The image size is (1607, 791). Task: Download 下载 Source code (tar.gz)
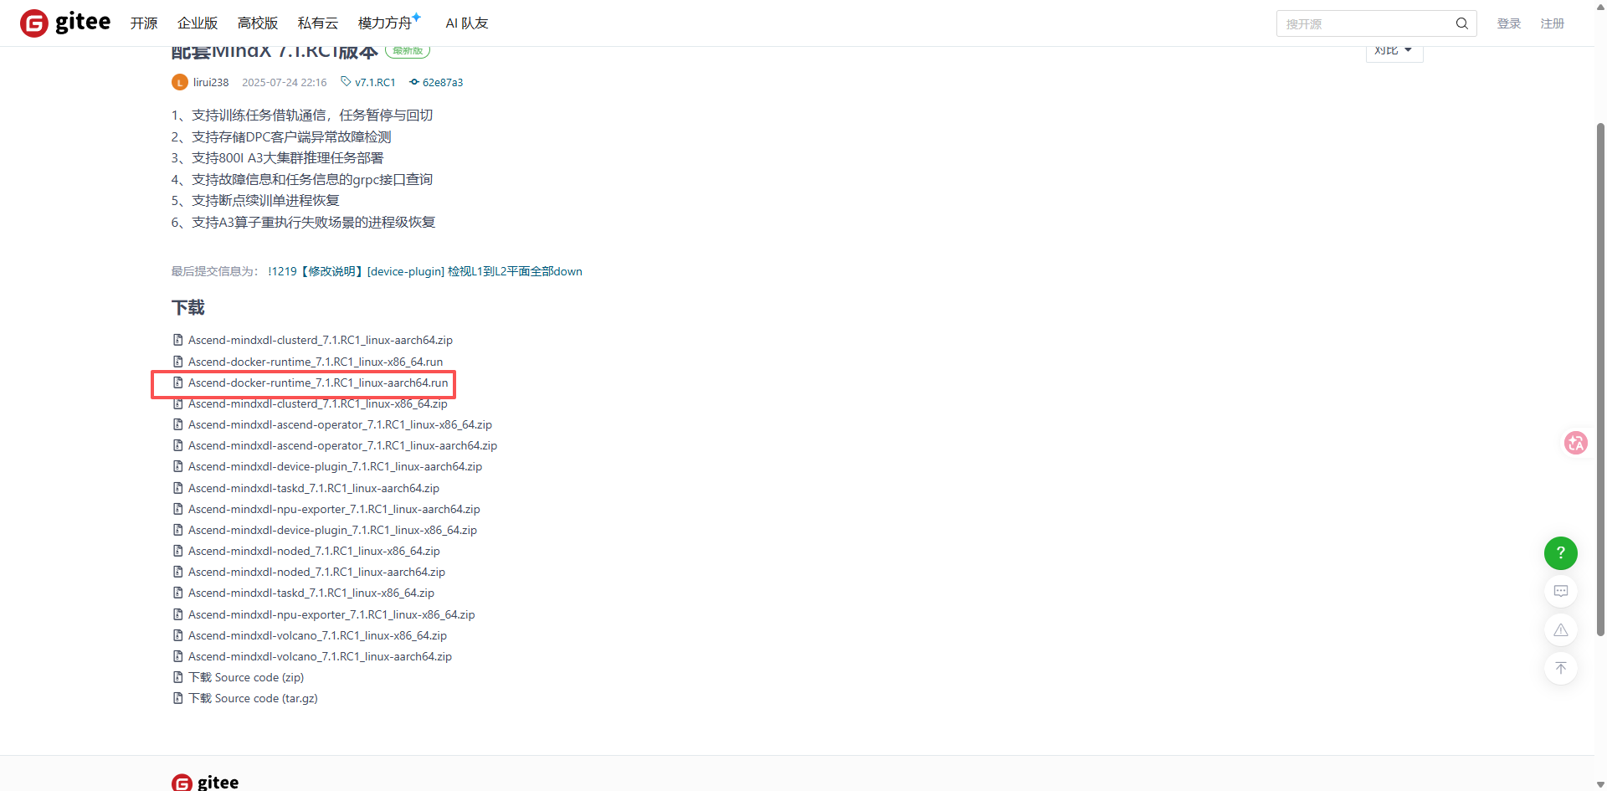tap(253, 698)
